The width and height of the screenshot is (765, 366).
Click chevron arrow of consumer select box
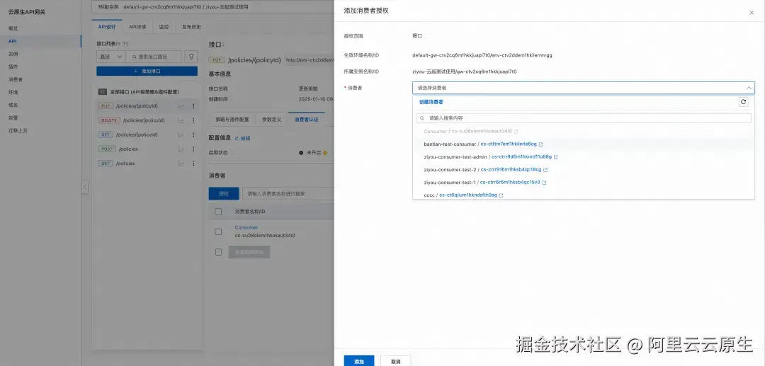click(749, 88)
